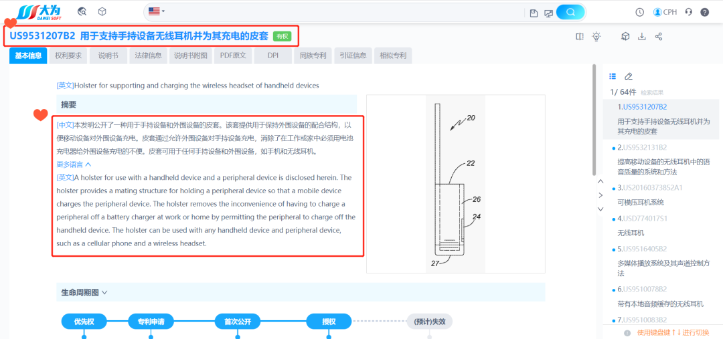The height and width of the screenshot is (339, 723).
Task: Open the US flag country selector
Action: pyautogui.click(x=156, y=11)
